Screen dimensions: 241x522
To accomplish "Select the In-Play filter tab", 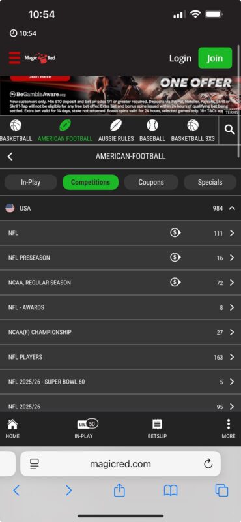I will 31,182.
